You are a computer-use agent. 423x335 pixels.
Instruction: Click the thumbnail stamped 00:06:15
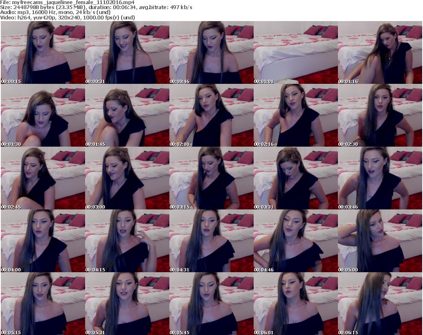pos(380,304)
